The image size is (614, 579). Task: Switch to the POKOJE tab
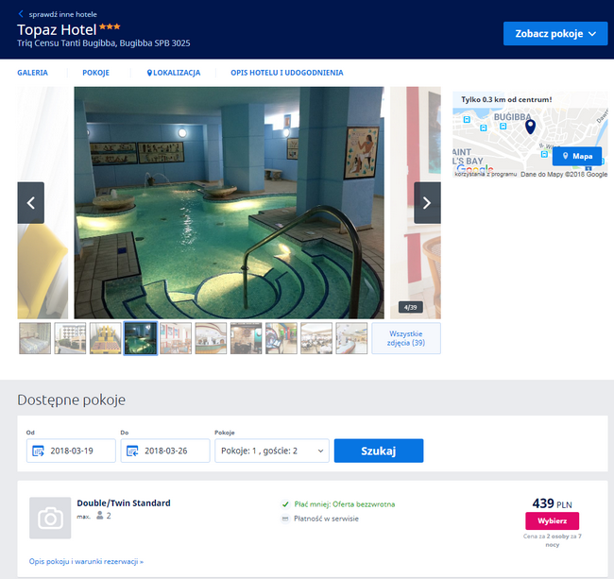[x=96, y=73]
